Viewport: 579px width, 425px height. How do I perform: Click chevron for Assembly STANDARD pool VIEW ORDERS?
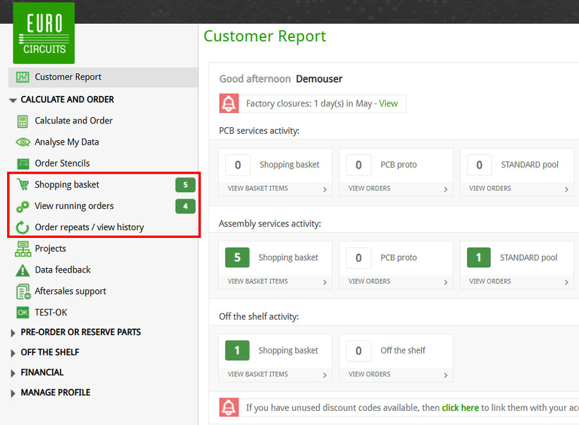[566, 282]
